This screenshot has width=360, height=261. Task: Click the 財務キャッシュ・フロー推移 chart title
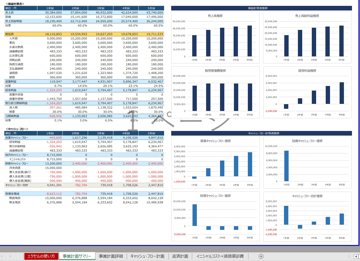(x=215, y=196)
